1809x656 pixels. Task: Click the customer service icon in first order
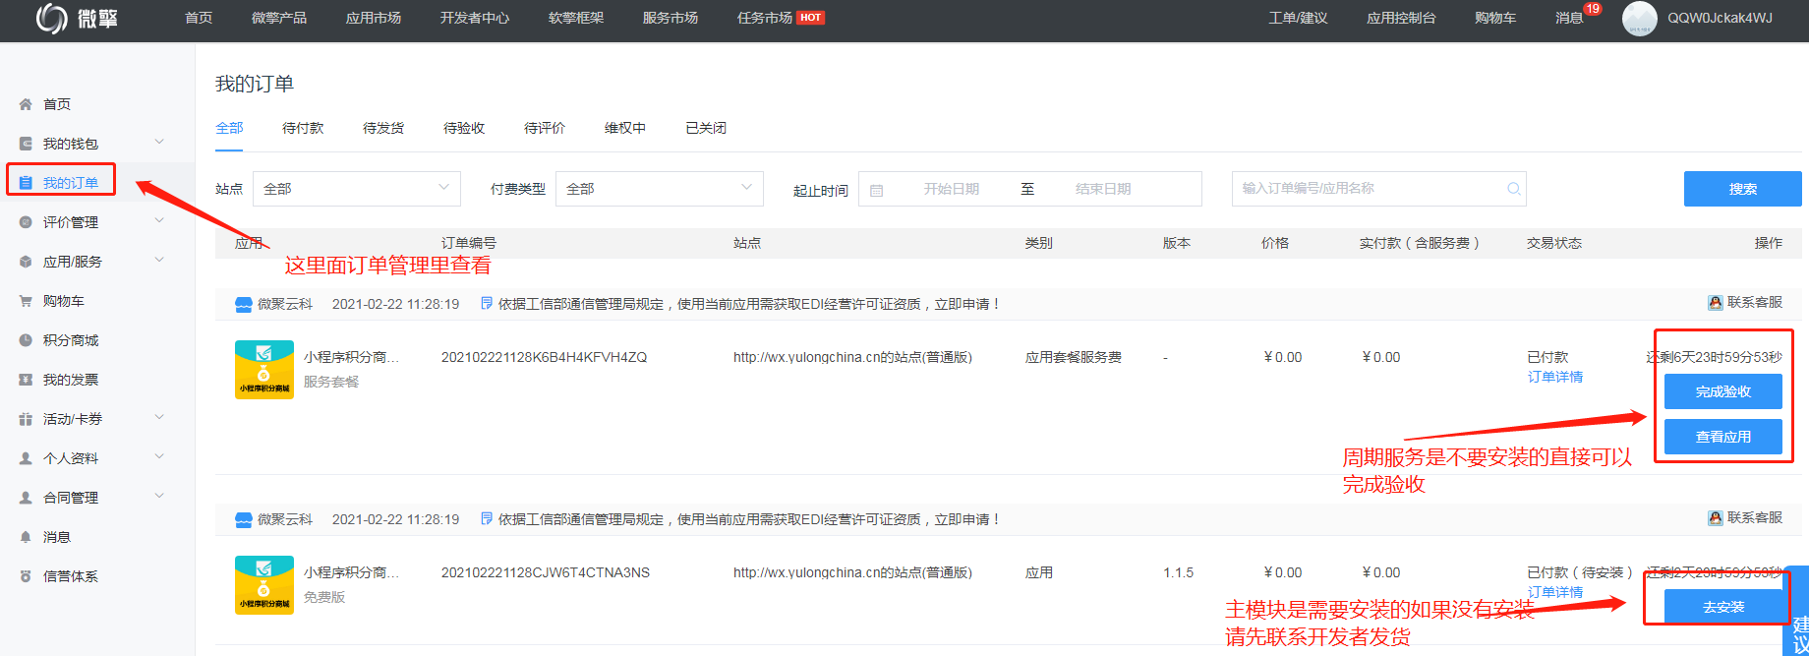1716,303
